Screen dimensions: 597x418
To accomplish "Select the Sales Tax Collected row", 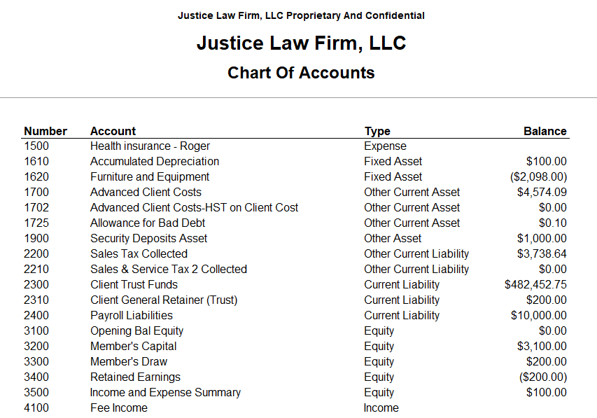I will (x=295, y=253).
